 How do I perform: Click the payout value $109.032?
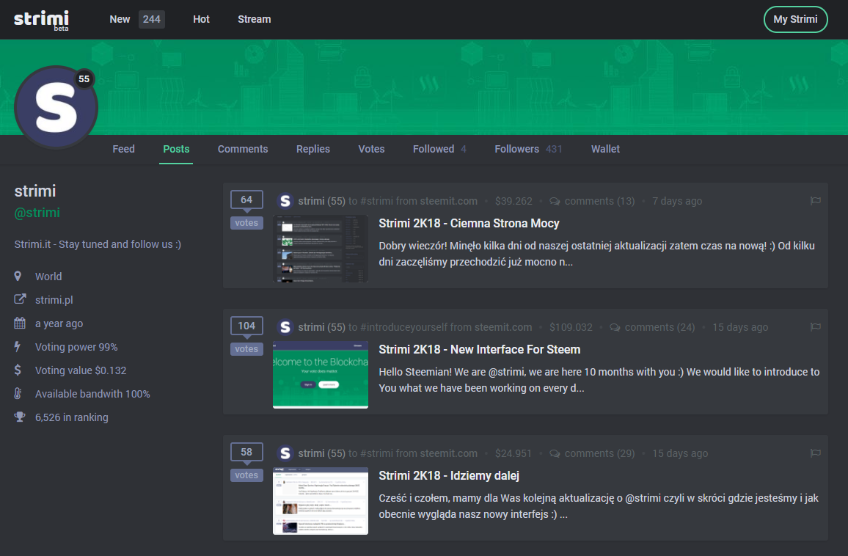(x=571, y=327)
